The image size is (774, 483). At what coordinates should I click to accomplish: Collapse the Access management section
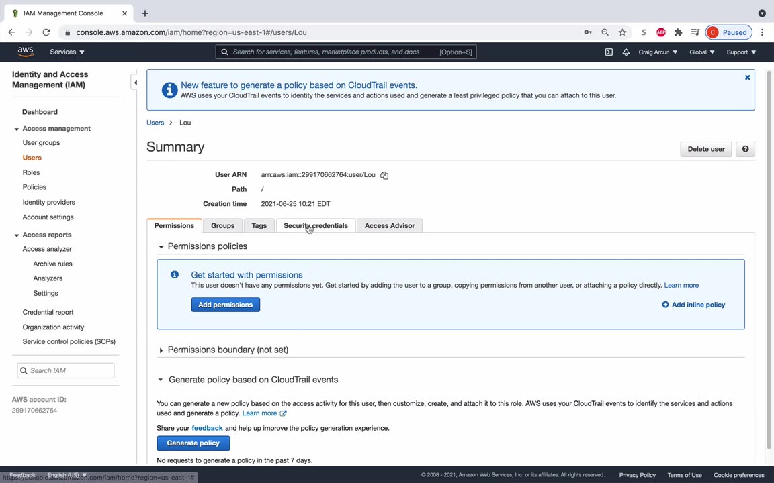pos(16,129)
